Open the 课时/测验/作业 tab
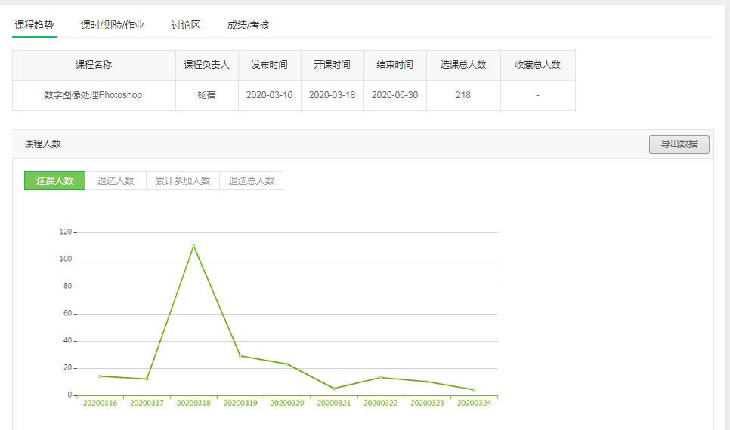 click(113, 25)
